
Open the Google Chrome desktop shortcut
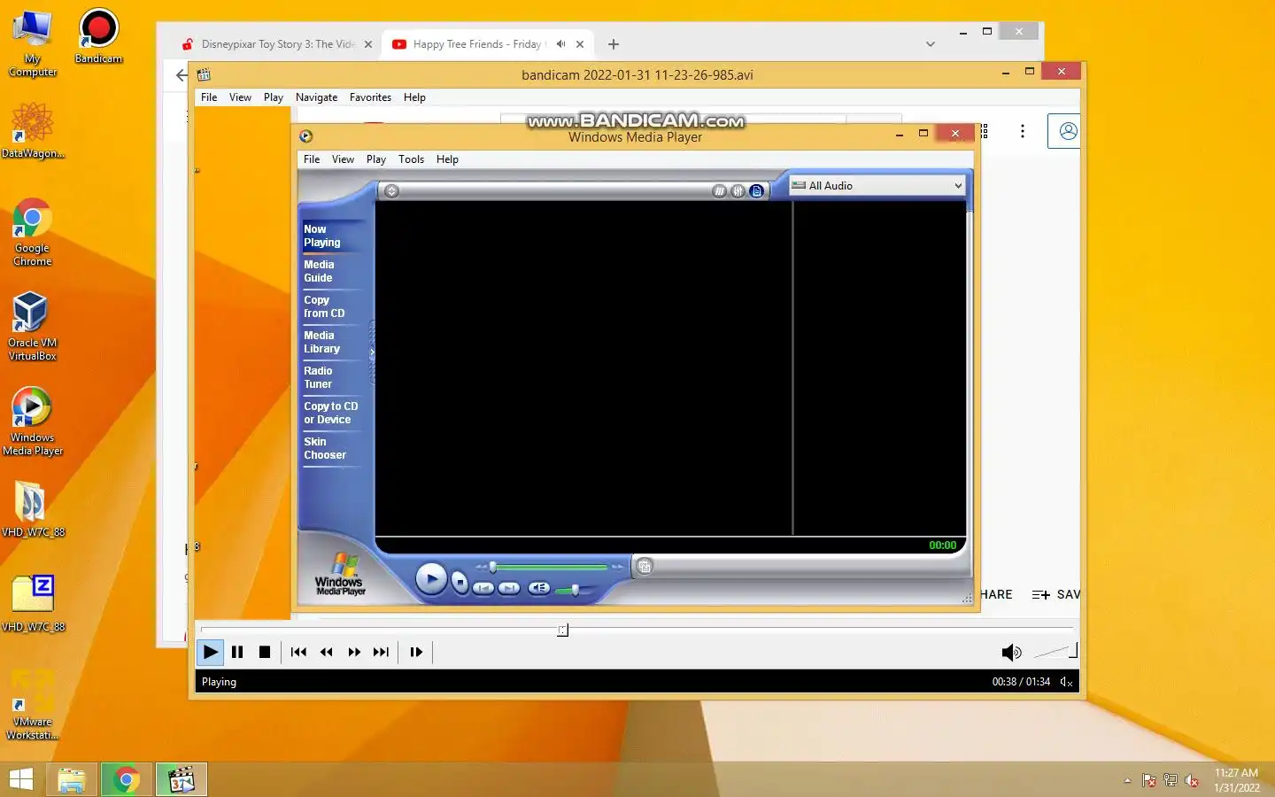33,232
